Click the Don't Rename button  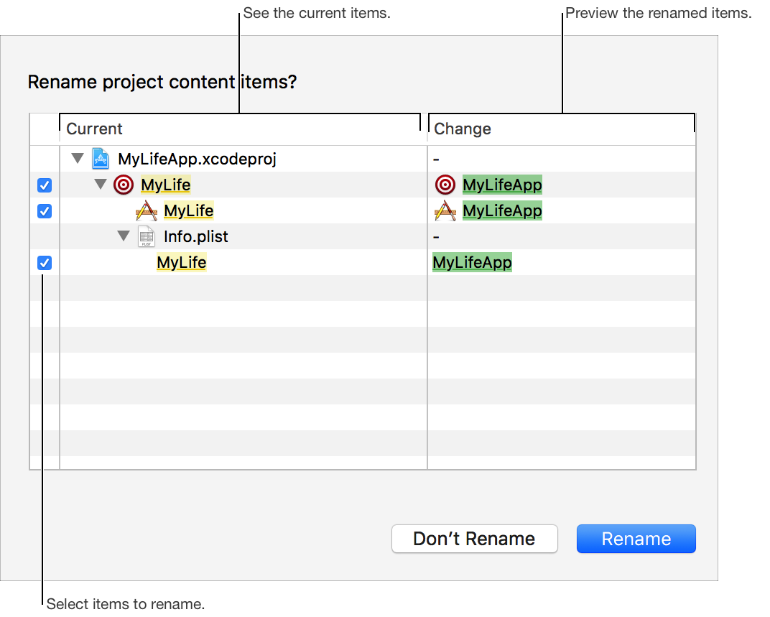point(474,539)
